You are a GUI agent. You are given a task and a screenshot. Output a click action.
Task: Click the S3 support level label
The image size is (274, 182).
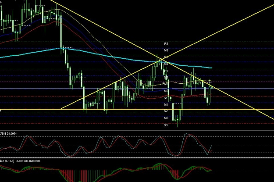[x=166, y=125]
